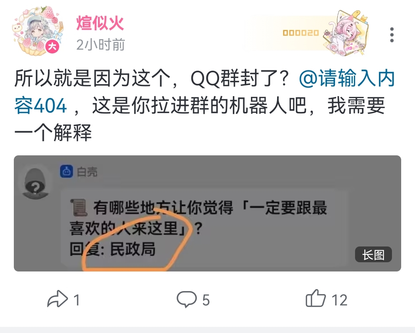Tap the comment count 5
Screen dimensions: 415x333
pyautogui.click(x=206, y=300)
